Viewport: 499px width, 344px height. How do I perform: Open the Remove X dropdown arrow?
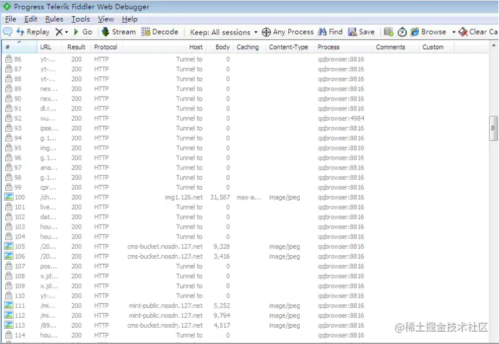click(67, 32)
